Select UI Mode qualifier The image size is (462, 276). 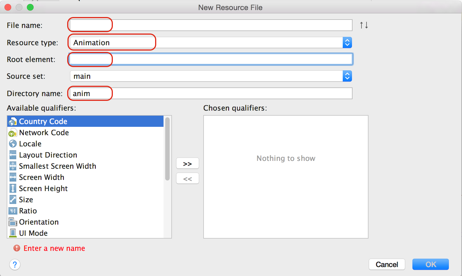click(85, 233)
